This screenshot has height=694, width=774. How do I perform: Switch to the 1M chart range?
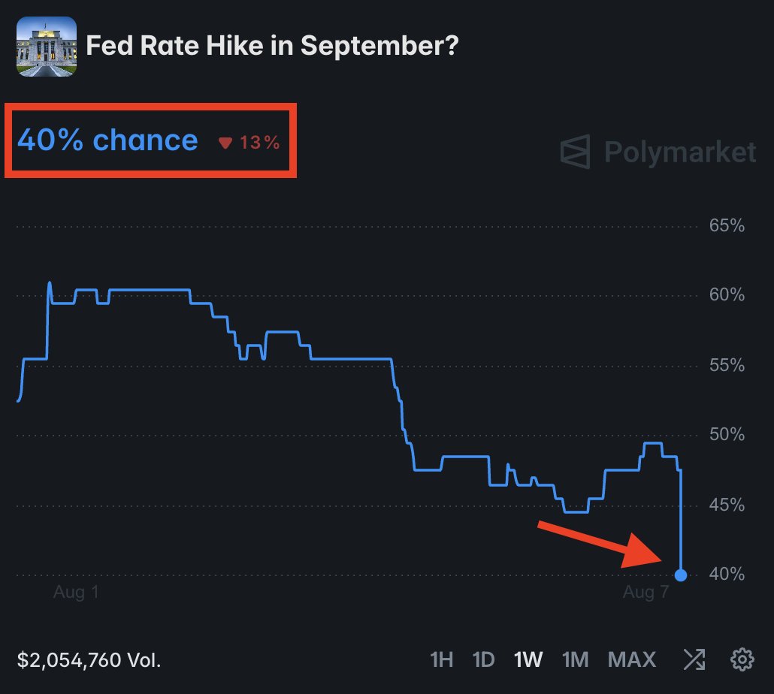pos(575,659)
